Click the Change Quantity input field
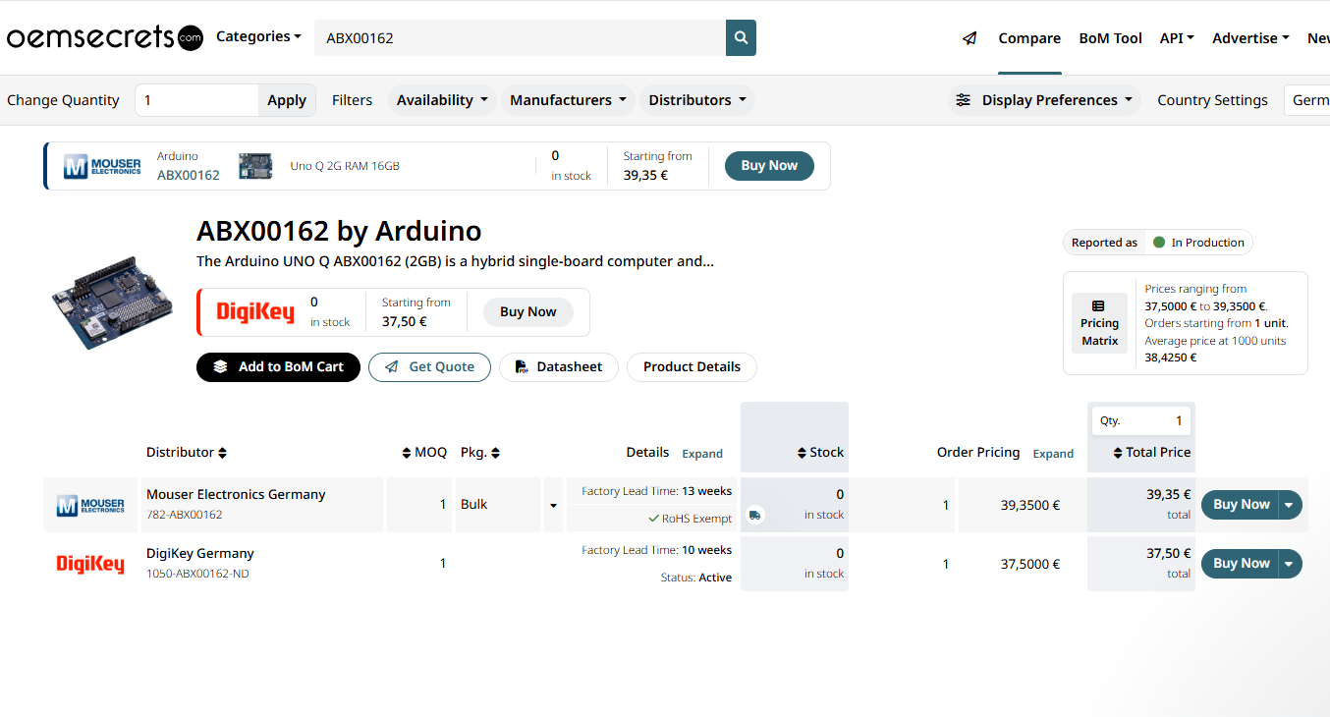The height and width of the screenshot is (717, 1330). point(196,100)
